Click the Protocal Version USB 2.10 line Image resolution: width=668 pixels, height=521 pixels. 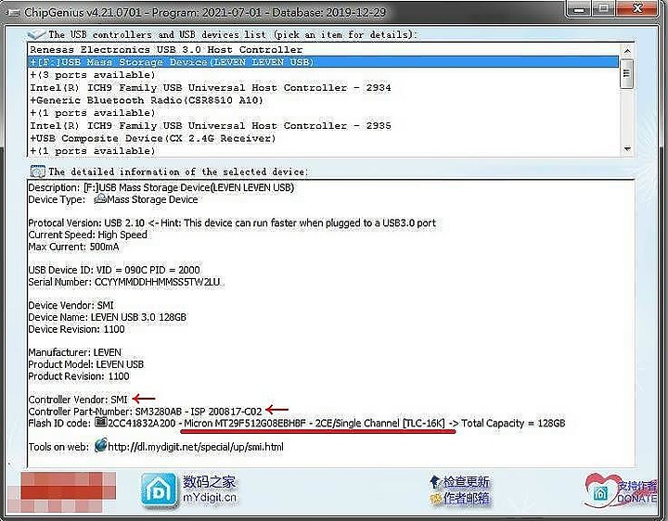pos(232,223)
